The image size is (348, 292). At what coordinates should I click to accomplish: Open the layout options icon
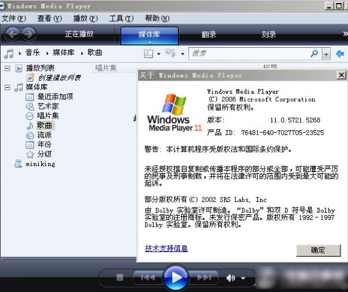[x=149, y=54]
